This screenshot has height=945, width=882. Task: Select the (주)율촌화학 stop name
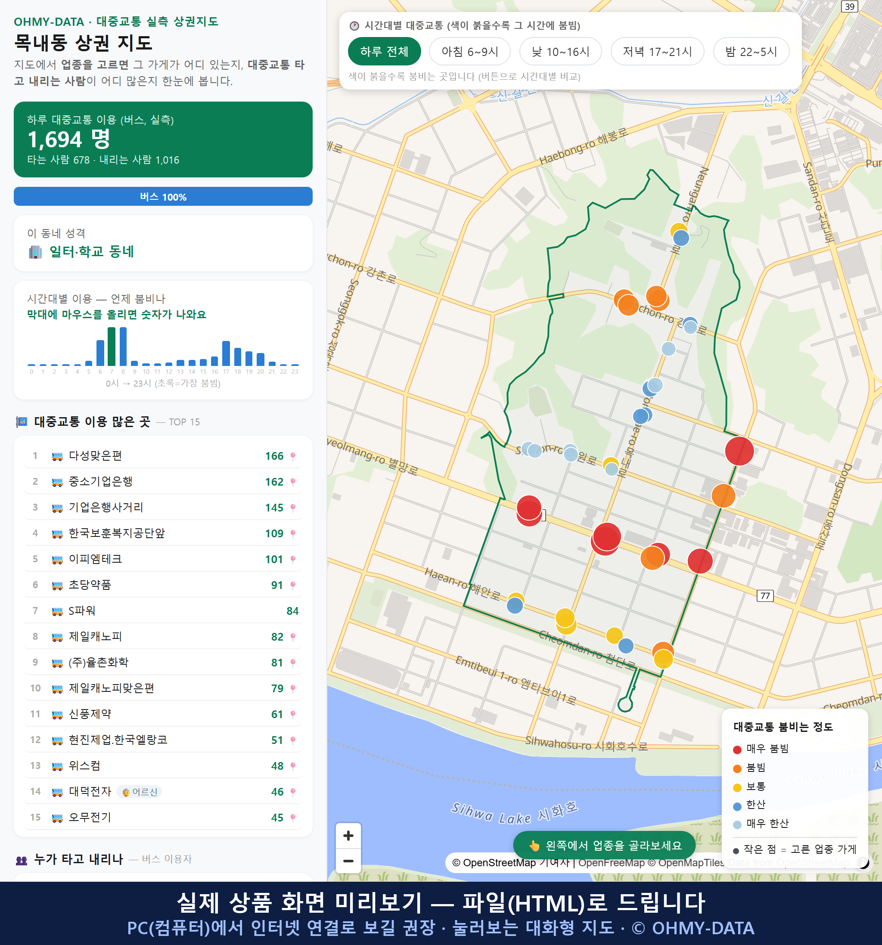pyautogui.click(x=99, y=662)
